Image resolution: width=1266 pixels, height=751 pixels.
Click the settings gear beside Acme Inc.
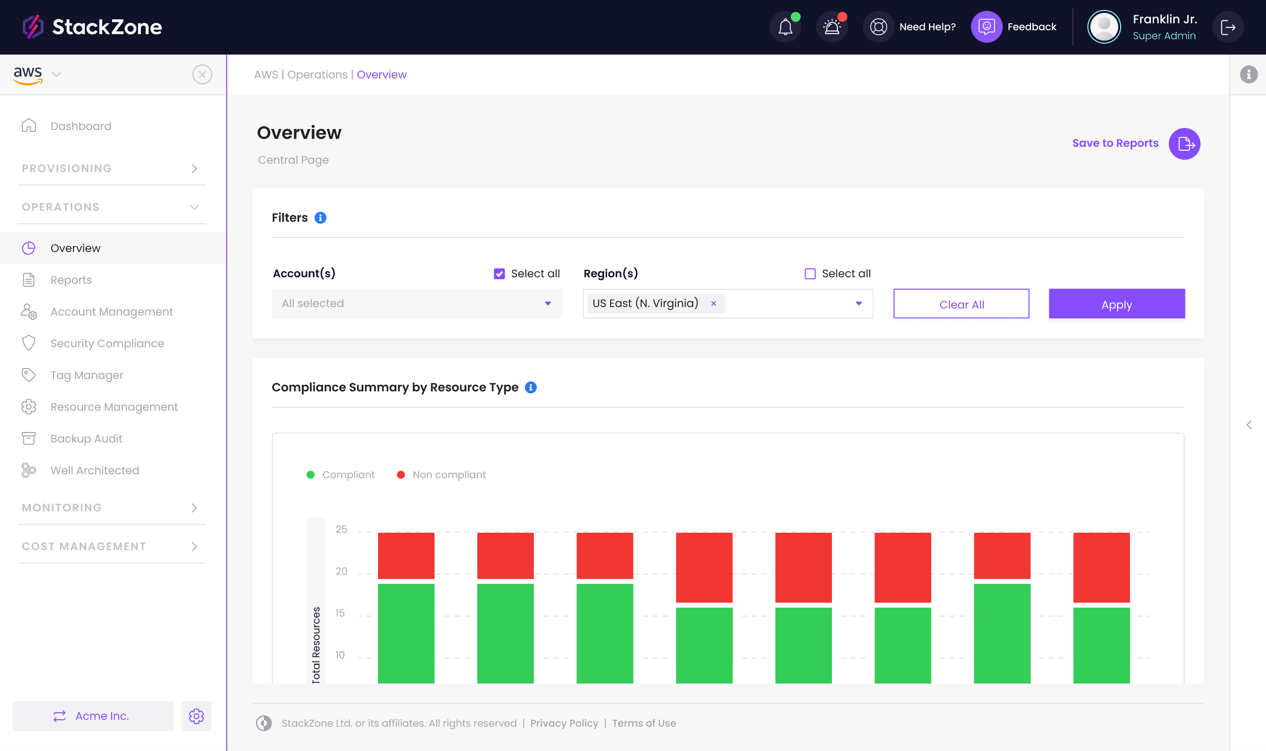(196, 716)
